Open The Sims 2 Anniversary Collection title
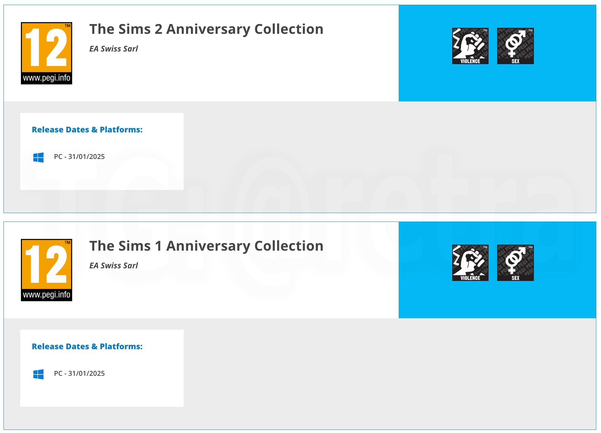 tap(206, 29)
